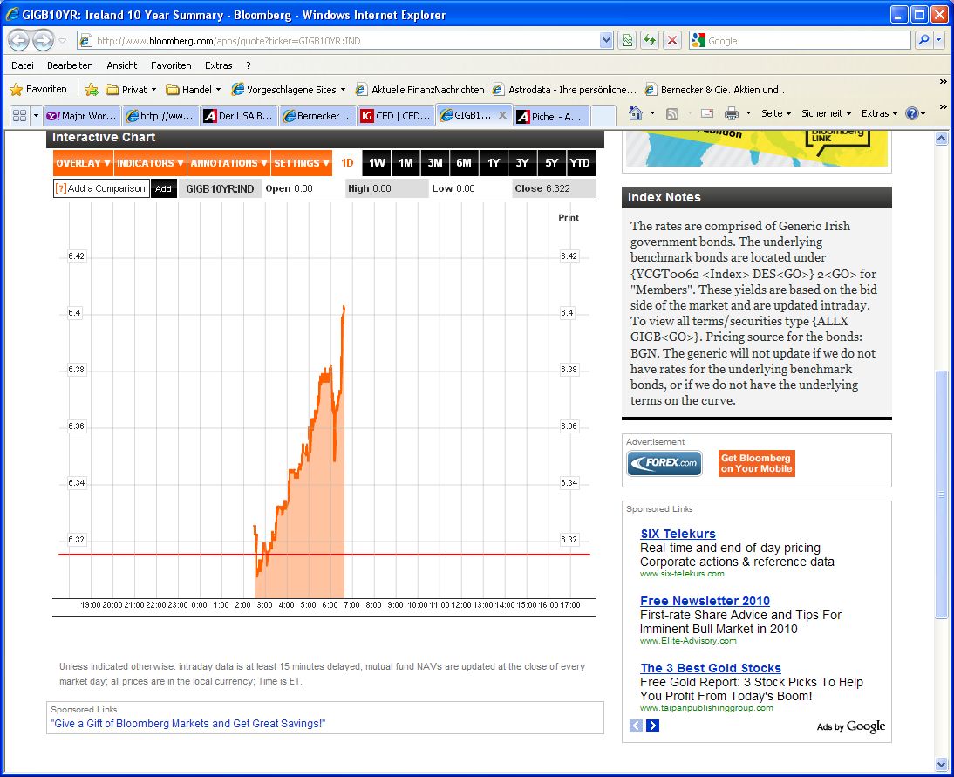The image size is (954, 777).
Task: Click the FOREX.com advertisement button
Action: click(x=664, y=463)
